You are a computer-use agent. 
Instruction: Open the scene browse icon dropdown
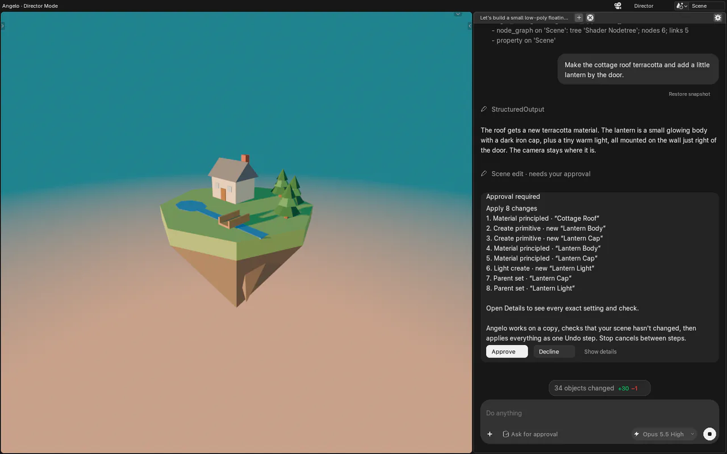(x=681, y=6)
